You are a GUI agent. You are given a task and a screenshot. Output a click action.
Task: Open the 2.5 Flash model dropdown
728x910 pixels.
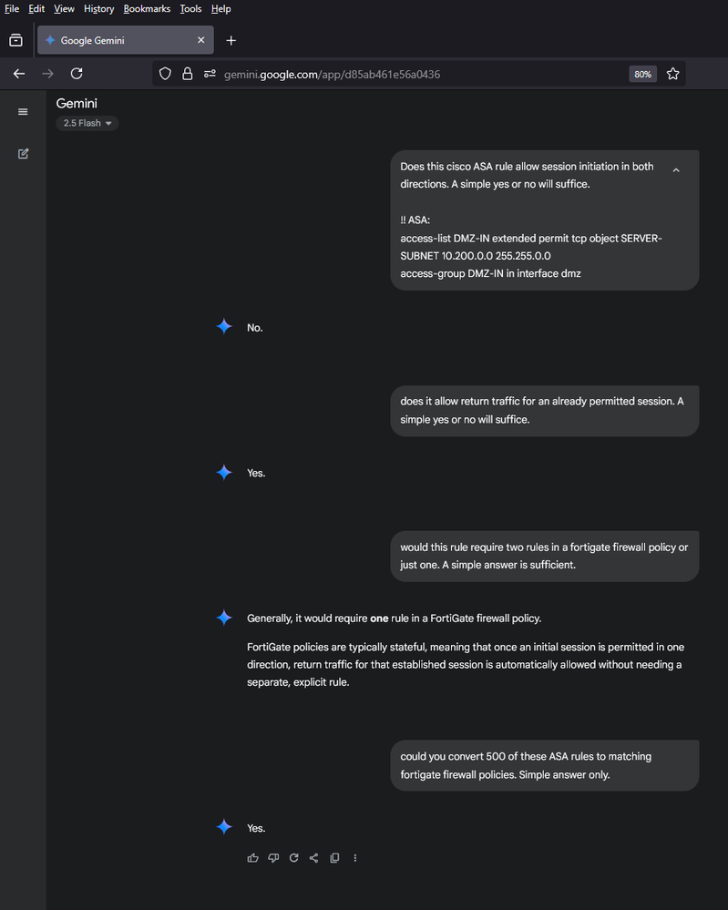click(87, 123)
